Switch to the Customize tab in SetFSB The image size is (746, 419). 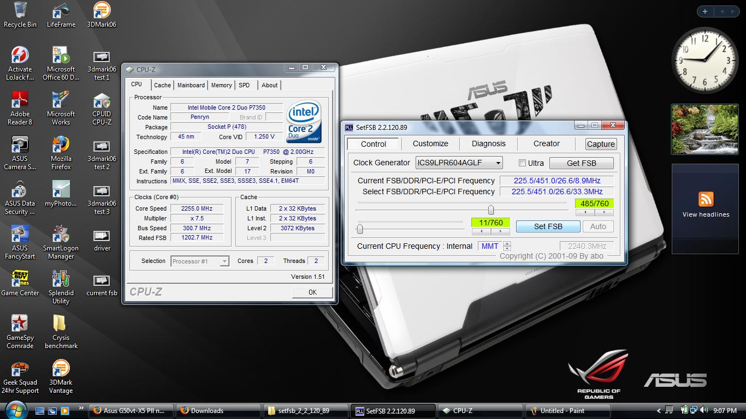click(430, 143)
